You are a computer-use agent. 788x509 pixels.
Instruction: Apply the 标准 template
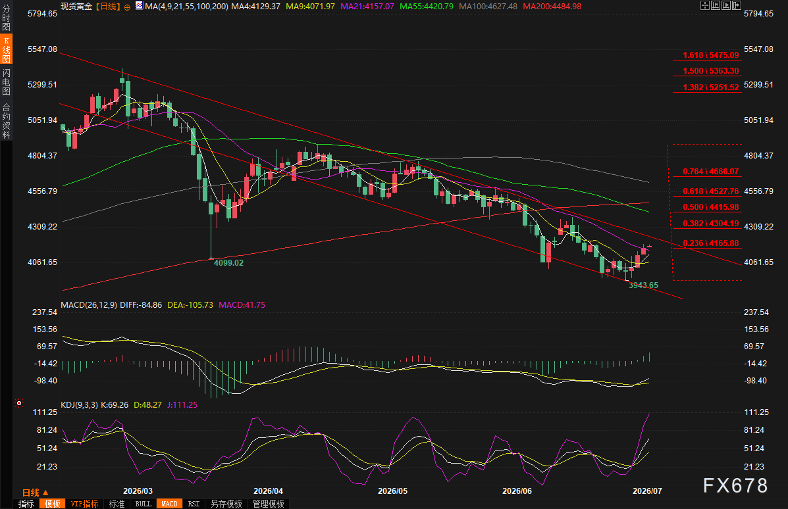pos(117,504)
